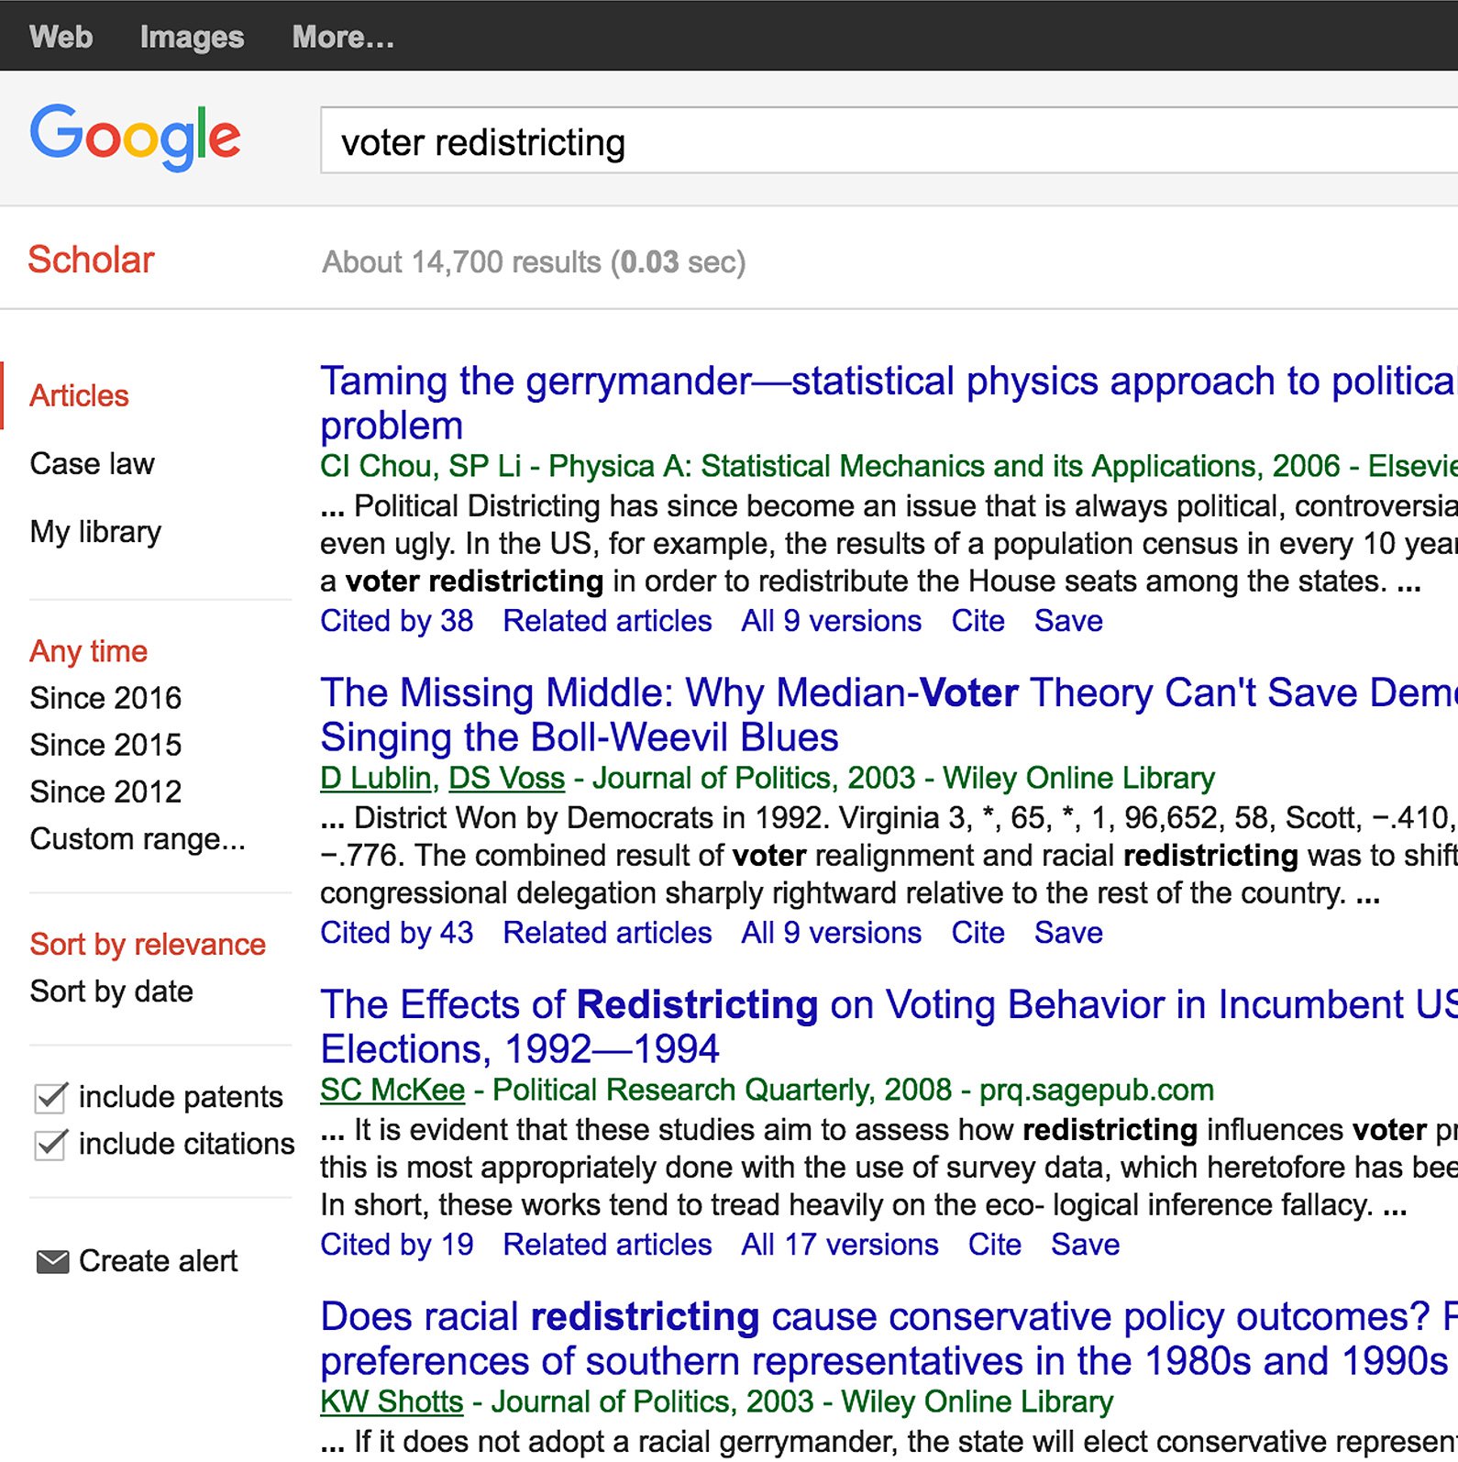1458x1462 pixels.
Task: Click Cited by 43
Action: point(397,933)
